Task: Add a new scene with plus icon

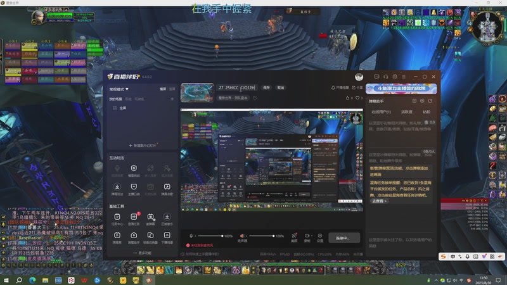Action: pos(172,99)
